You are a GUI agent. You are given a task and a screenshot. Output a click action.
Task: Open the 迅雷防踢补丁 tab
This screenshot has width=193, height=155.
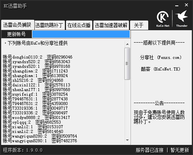tap(50, 25)
